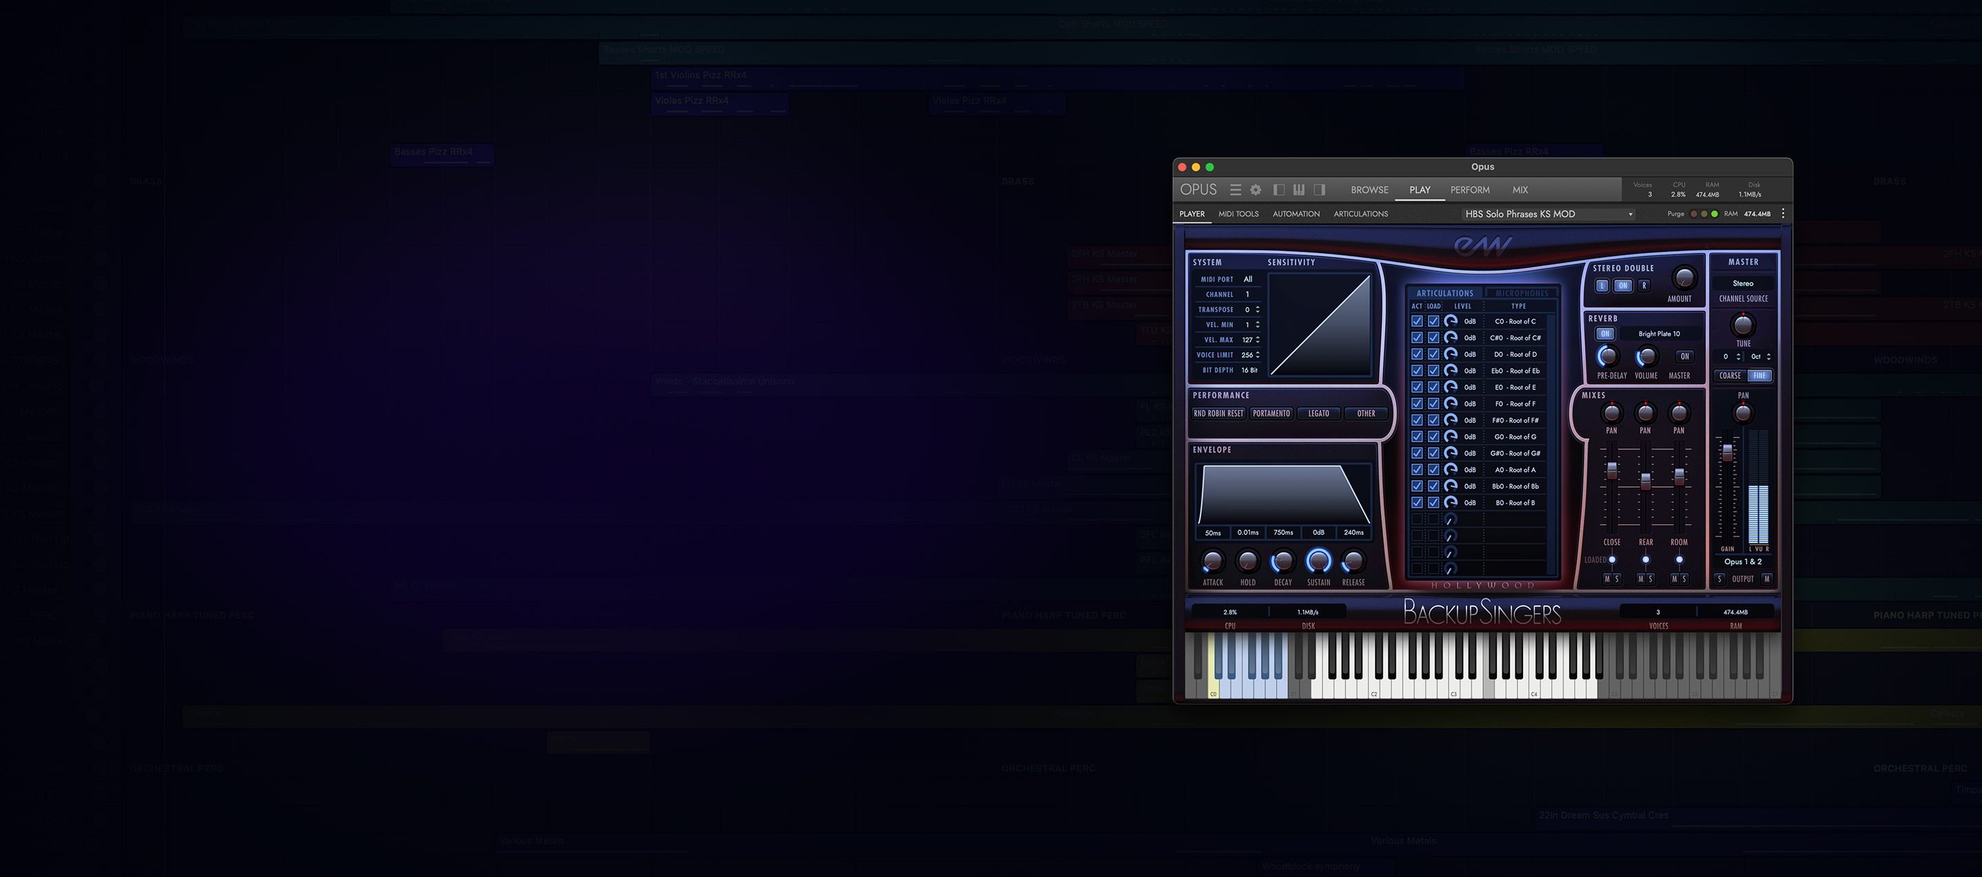Image resolution: width=1982 pixels, height=877 pixels.
Task: Toggle Stereo Double ON button
Action: click(1623, 285)
